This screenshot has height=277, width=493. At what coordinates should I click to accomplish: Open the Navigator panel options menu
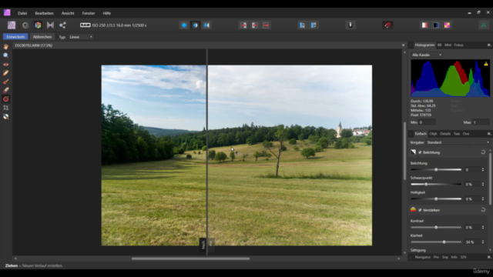point(489,257)
